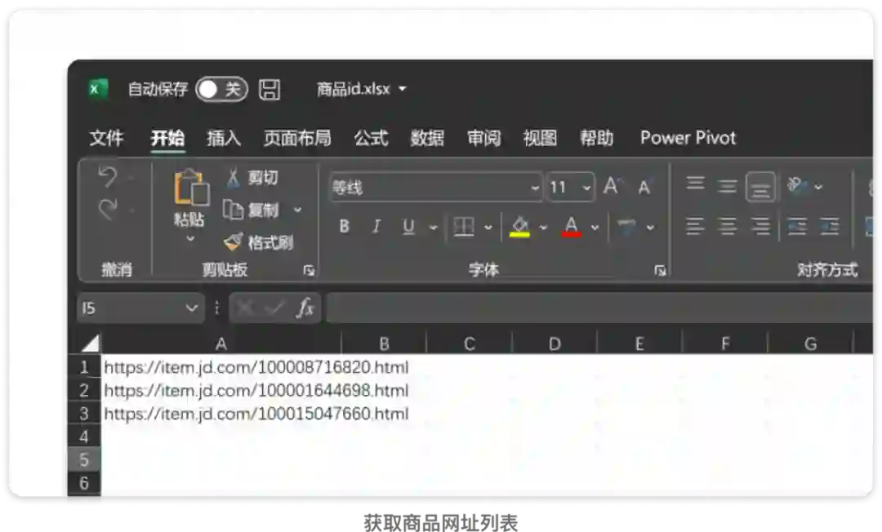Toggle Bold formatting
The image size is (882, 532).
[x=345, y=226]
